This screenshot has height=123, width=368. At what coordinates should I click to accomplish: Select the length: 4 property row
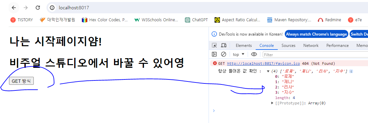pos(285,98)
